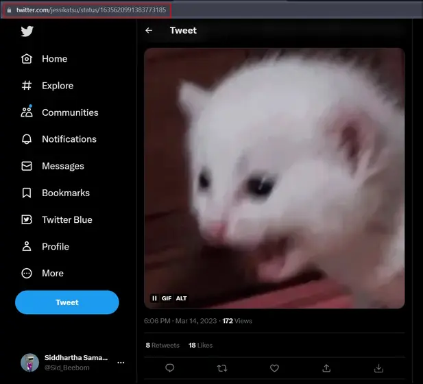423x384 pixels.
Task: Click the reply speech bubble icon
Action: [170, 368]
